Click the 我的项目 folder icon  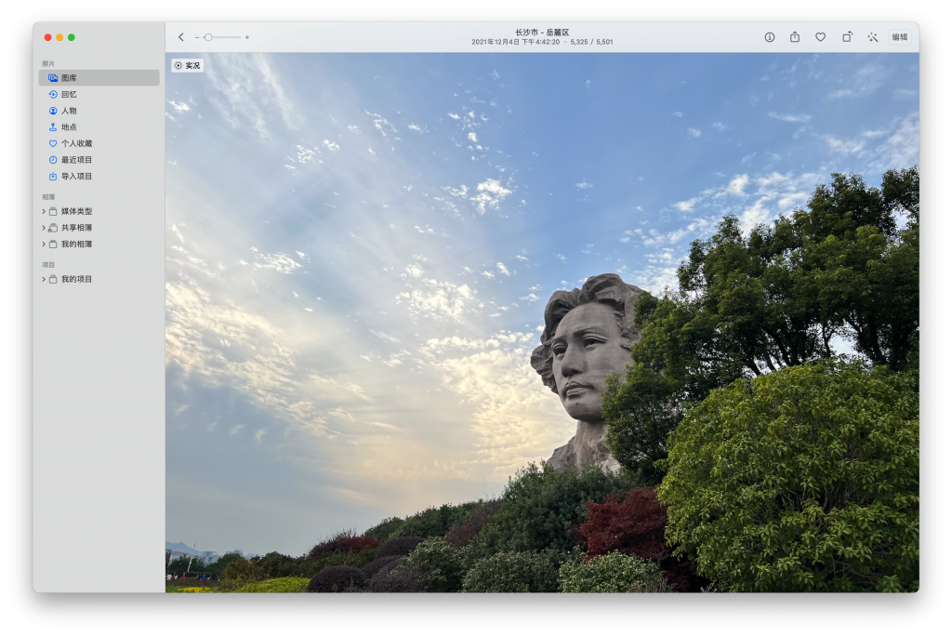[53, 280]
